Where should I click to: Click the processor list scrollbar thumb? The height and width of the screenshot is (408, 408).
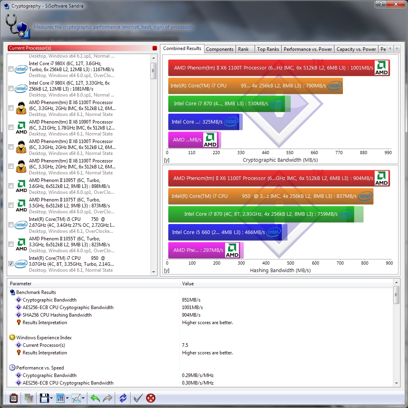tap(154, 71)
